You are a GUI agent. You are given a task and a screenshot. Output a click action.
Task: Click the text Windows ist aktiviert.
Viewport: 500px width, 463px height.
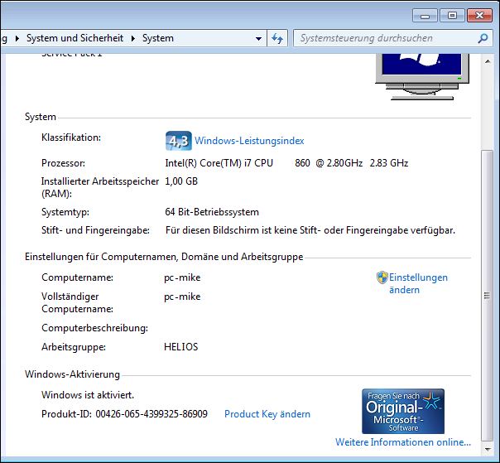(x=88, y=395)
